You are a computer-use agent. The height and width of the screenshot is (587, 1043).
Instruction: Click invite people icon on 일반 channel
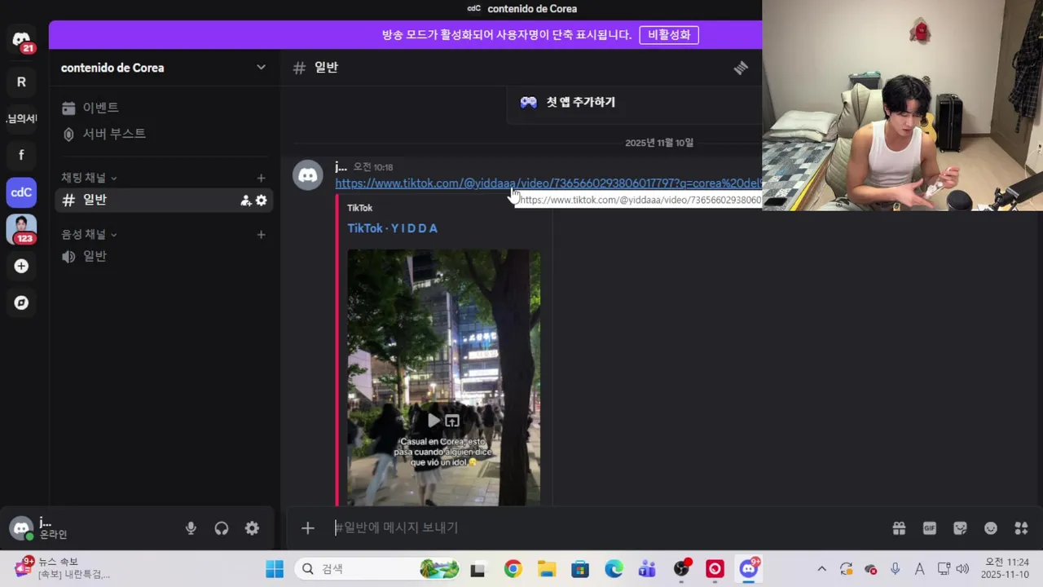[x=245, y=201]
